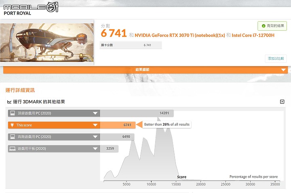Click the Percentage of results per score caption

[253, 177]
